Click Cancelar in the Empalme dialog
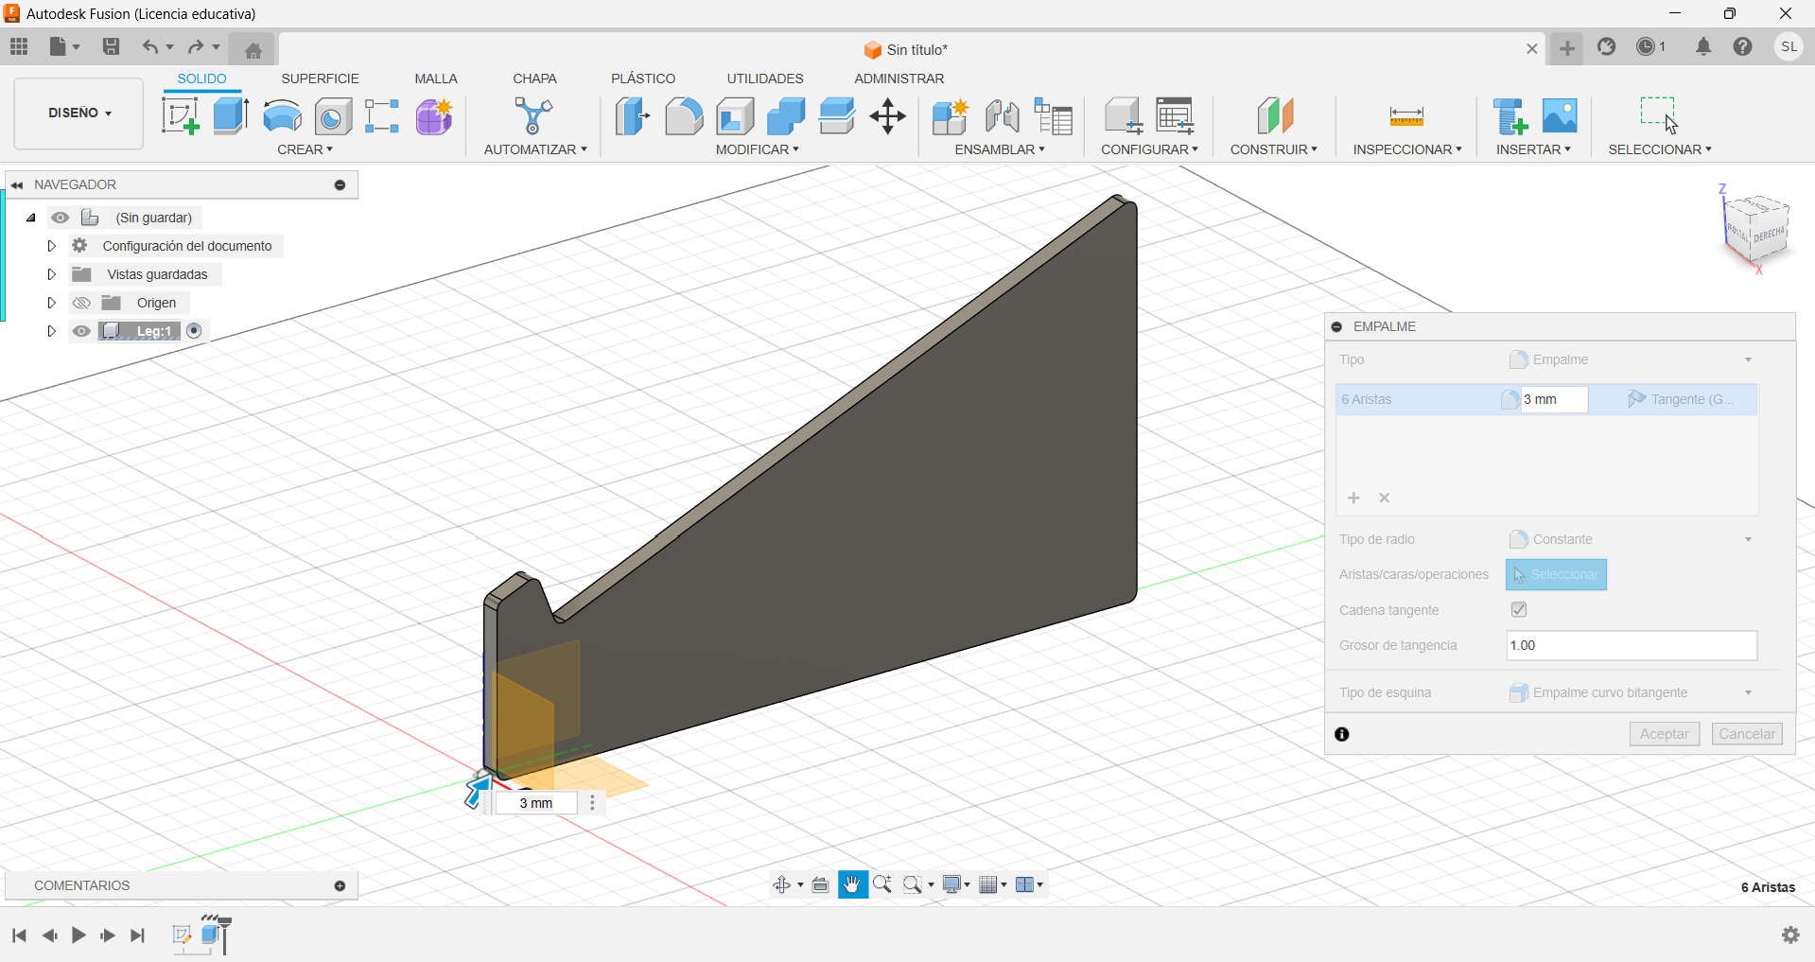This screenshot has height=962, width=1815. tap(1746, 734)
